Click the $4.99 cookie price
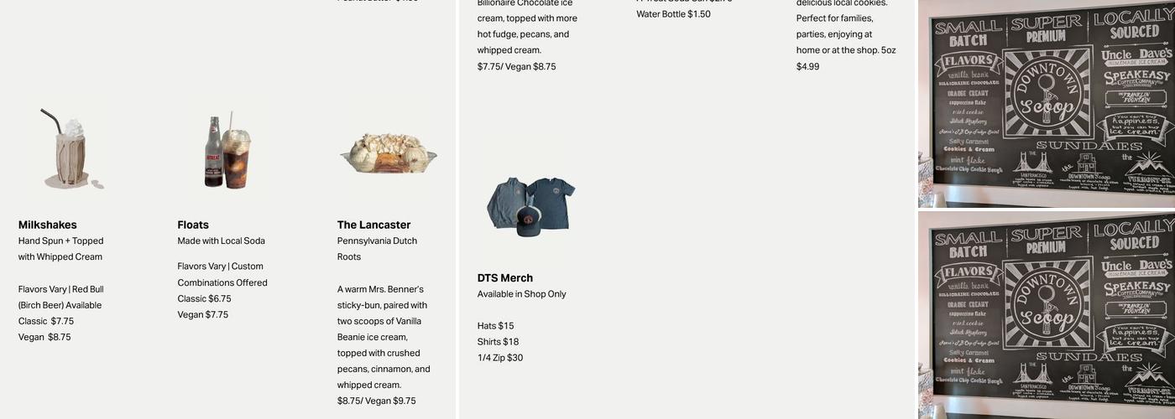Screen dimensions: 1175x419 807,67
